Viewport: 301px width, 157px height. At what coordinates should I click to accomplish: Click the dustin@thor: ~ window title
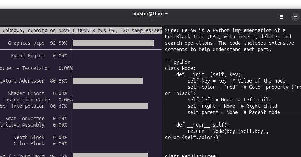click(151, 14)
